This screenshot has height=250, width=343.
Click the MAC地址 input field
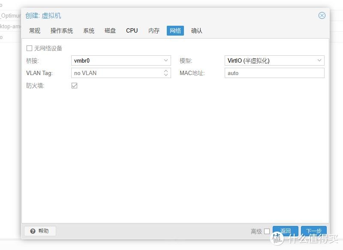(274, 73)
